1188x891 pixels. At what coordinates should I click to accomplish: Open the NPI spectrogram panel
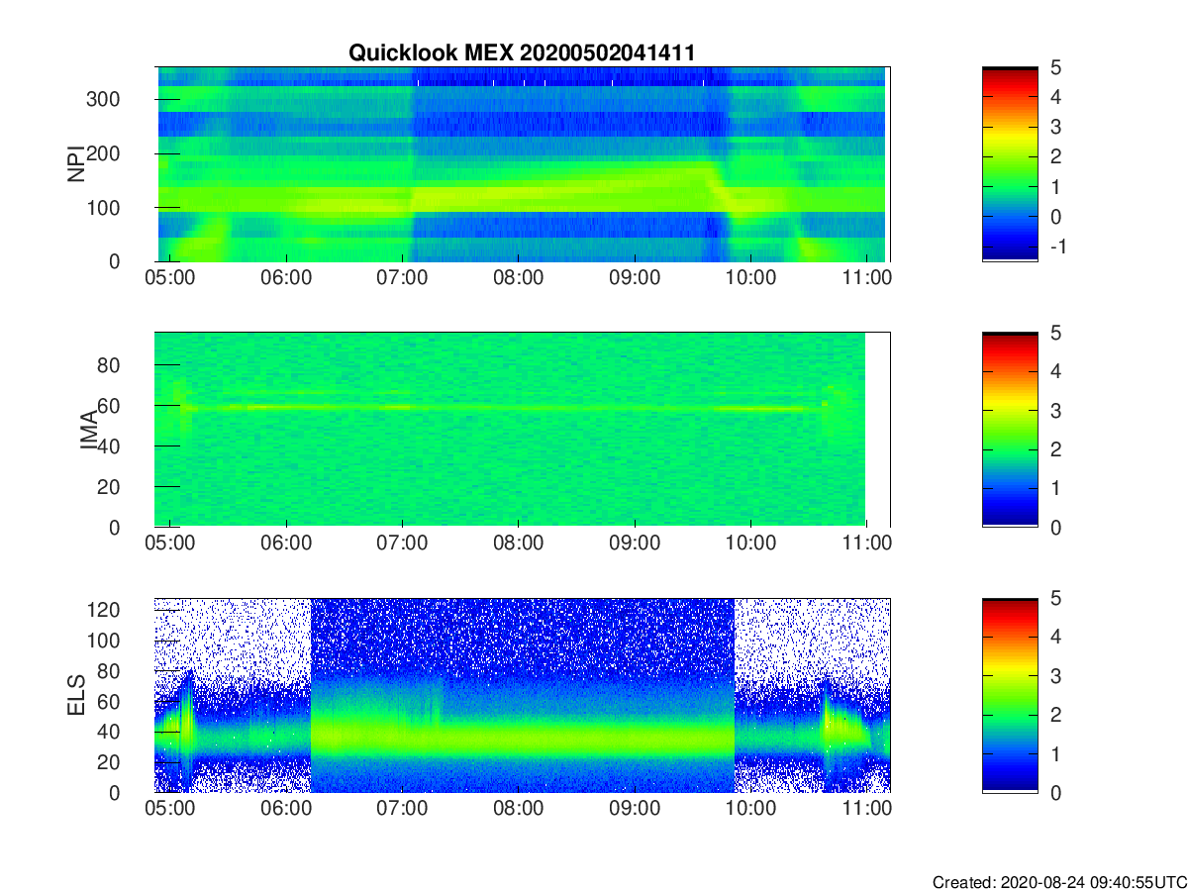pyautogui.click(x=523, y=164)
